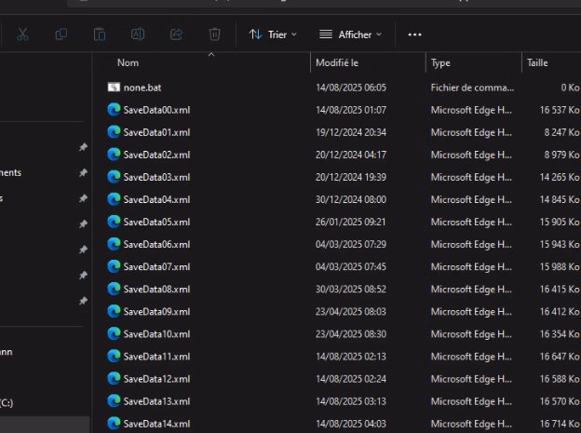Image resolution: width=581 pixels, height=433 pixels.
Task: Click Edge icon next to SaveData01.xml
Action: (x=115, y=132)
